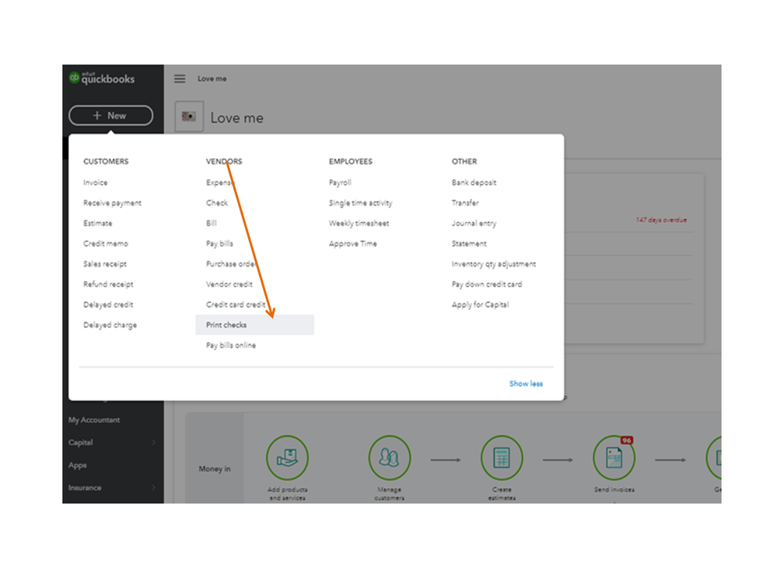Choose Check under Vendors
This screenshot has width=777, height=582.
click(217, 203)
